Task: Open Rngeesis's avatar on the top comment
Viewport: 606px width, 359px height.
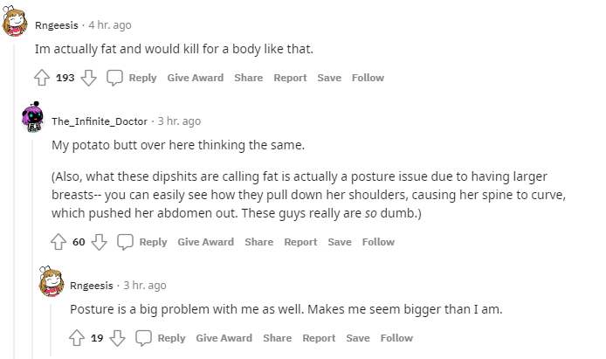Action: [x=15, y=21]
